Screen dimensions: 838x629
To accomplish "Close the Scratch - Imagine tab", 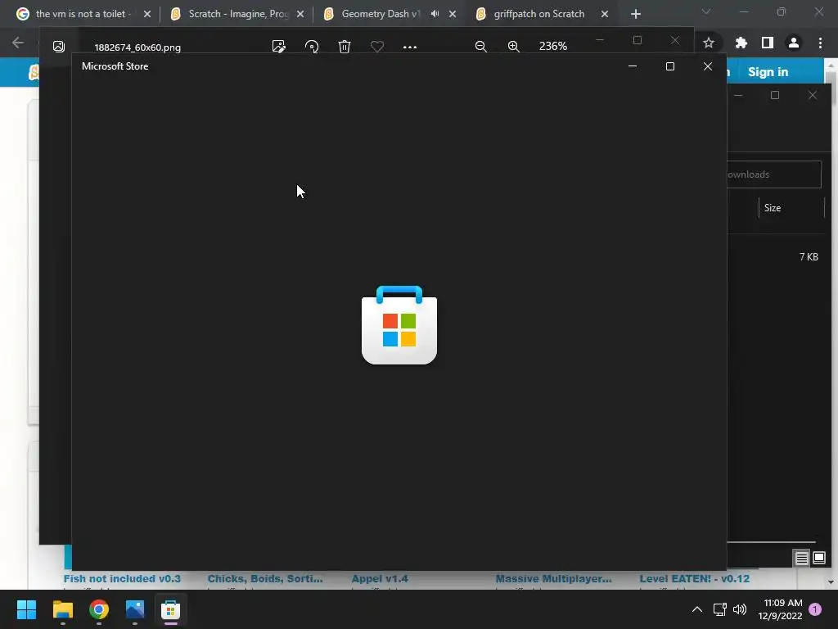I will coord(300,14).
